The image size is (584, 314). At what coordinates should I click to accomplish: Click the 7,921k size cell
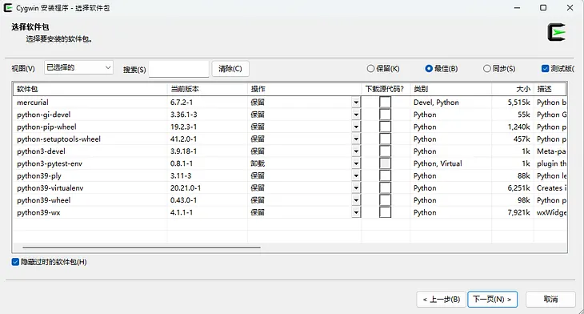click(519, 212)
